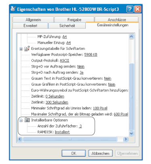Click the 0 Sekunden Zeitlimit value
This screenshot has height=164, width=151.
pos(55,96)
